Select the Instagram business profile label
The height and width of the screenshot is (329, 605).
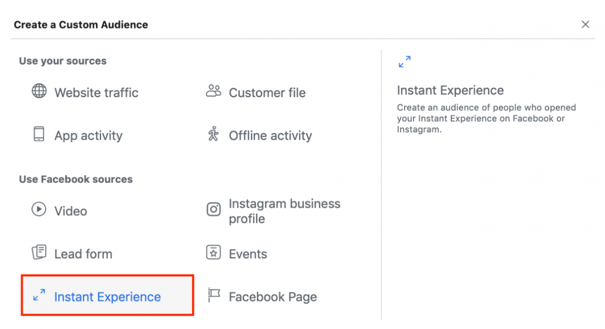click(284, 211)
